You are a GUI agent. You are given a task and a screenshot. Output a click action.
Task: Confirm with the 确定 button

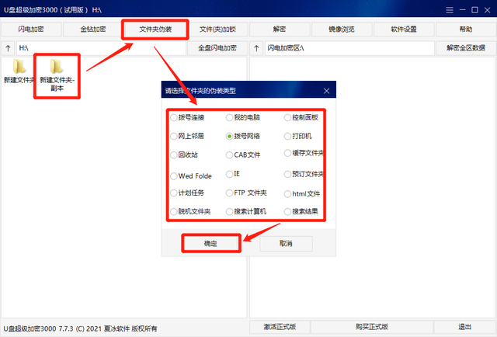210,244
